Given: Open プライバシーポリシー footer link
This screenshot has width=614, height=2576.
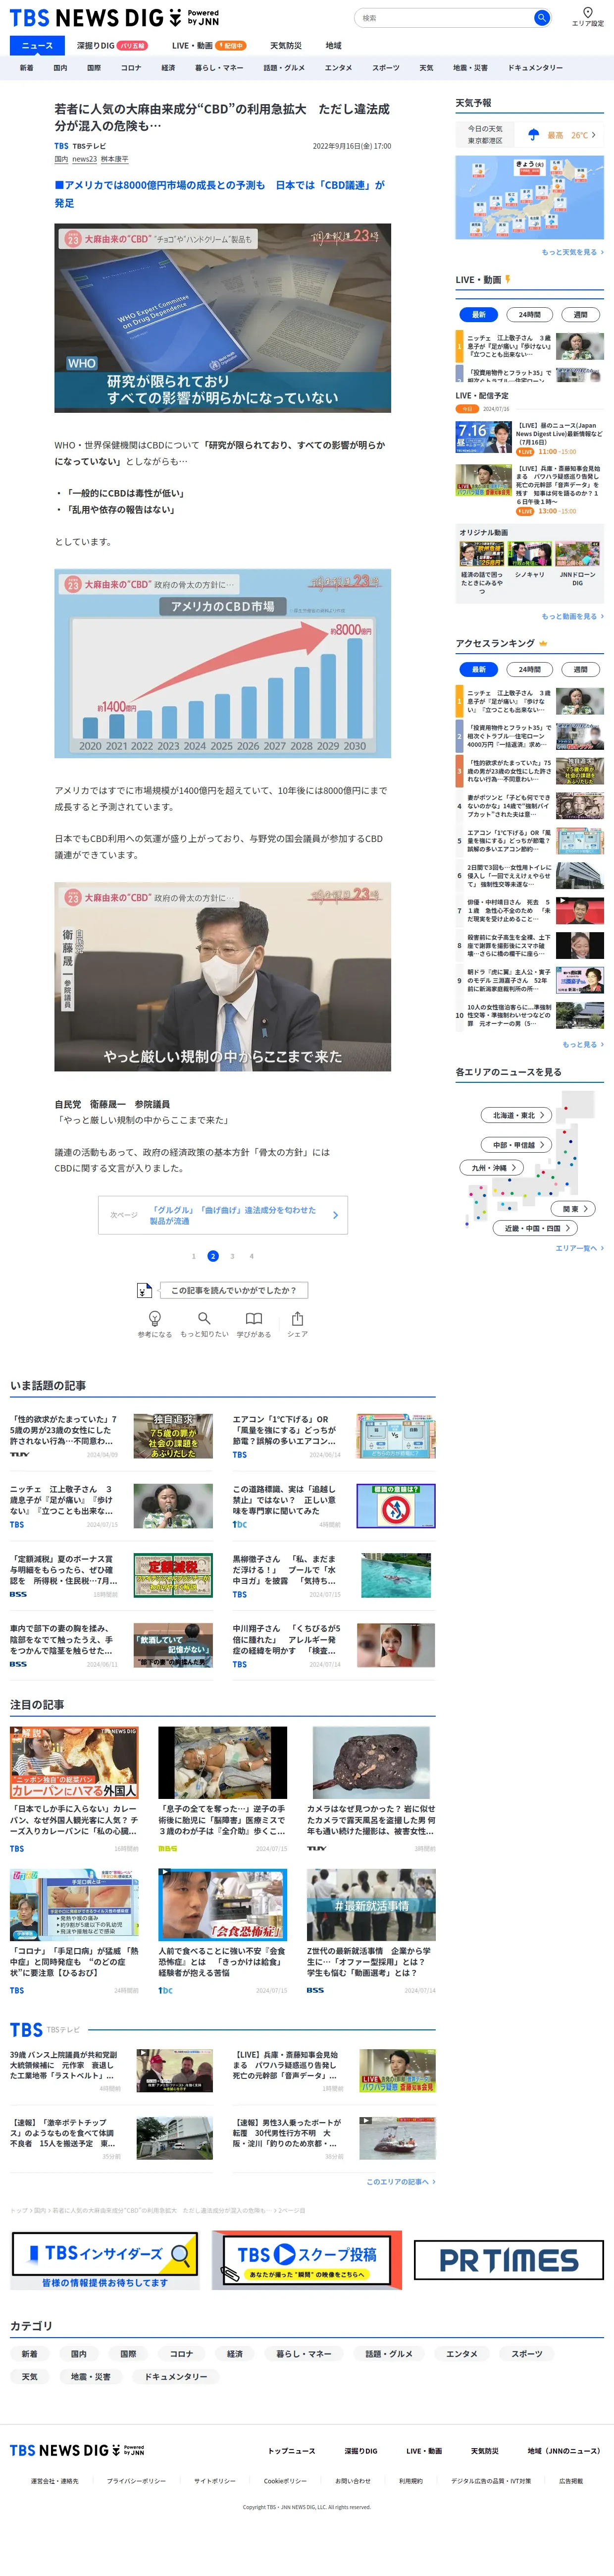Looking at the screenshot, I should 137,2481.
